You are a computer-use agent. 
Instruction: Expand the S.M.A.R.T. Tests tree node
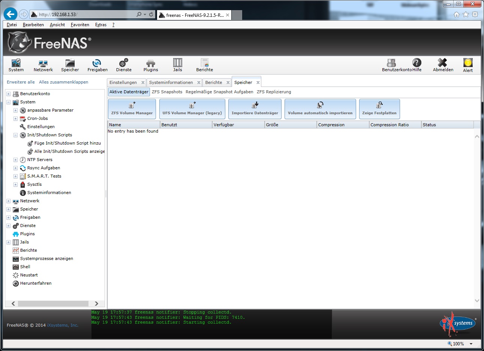15,176
